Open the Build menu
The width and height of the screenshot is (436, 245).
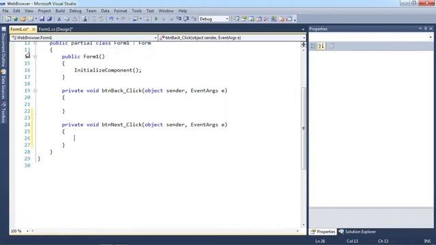tap(60, 11)
